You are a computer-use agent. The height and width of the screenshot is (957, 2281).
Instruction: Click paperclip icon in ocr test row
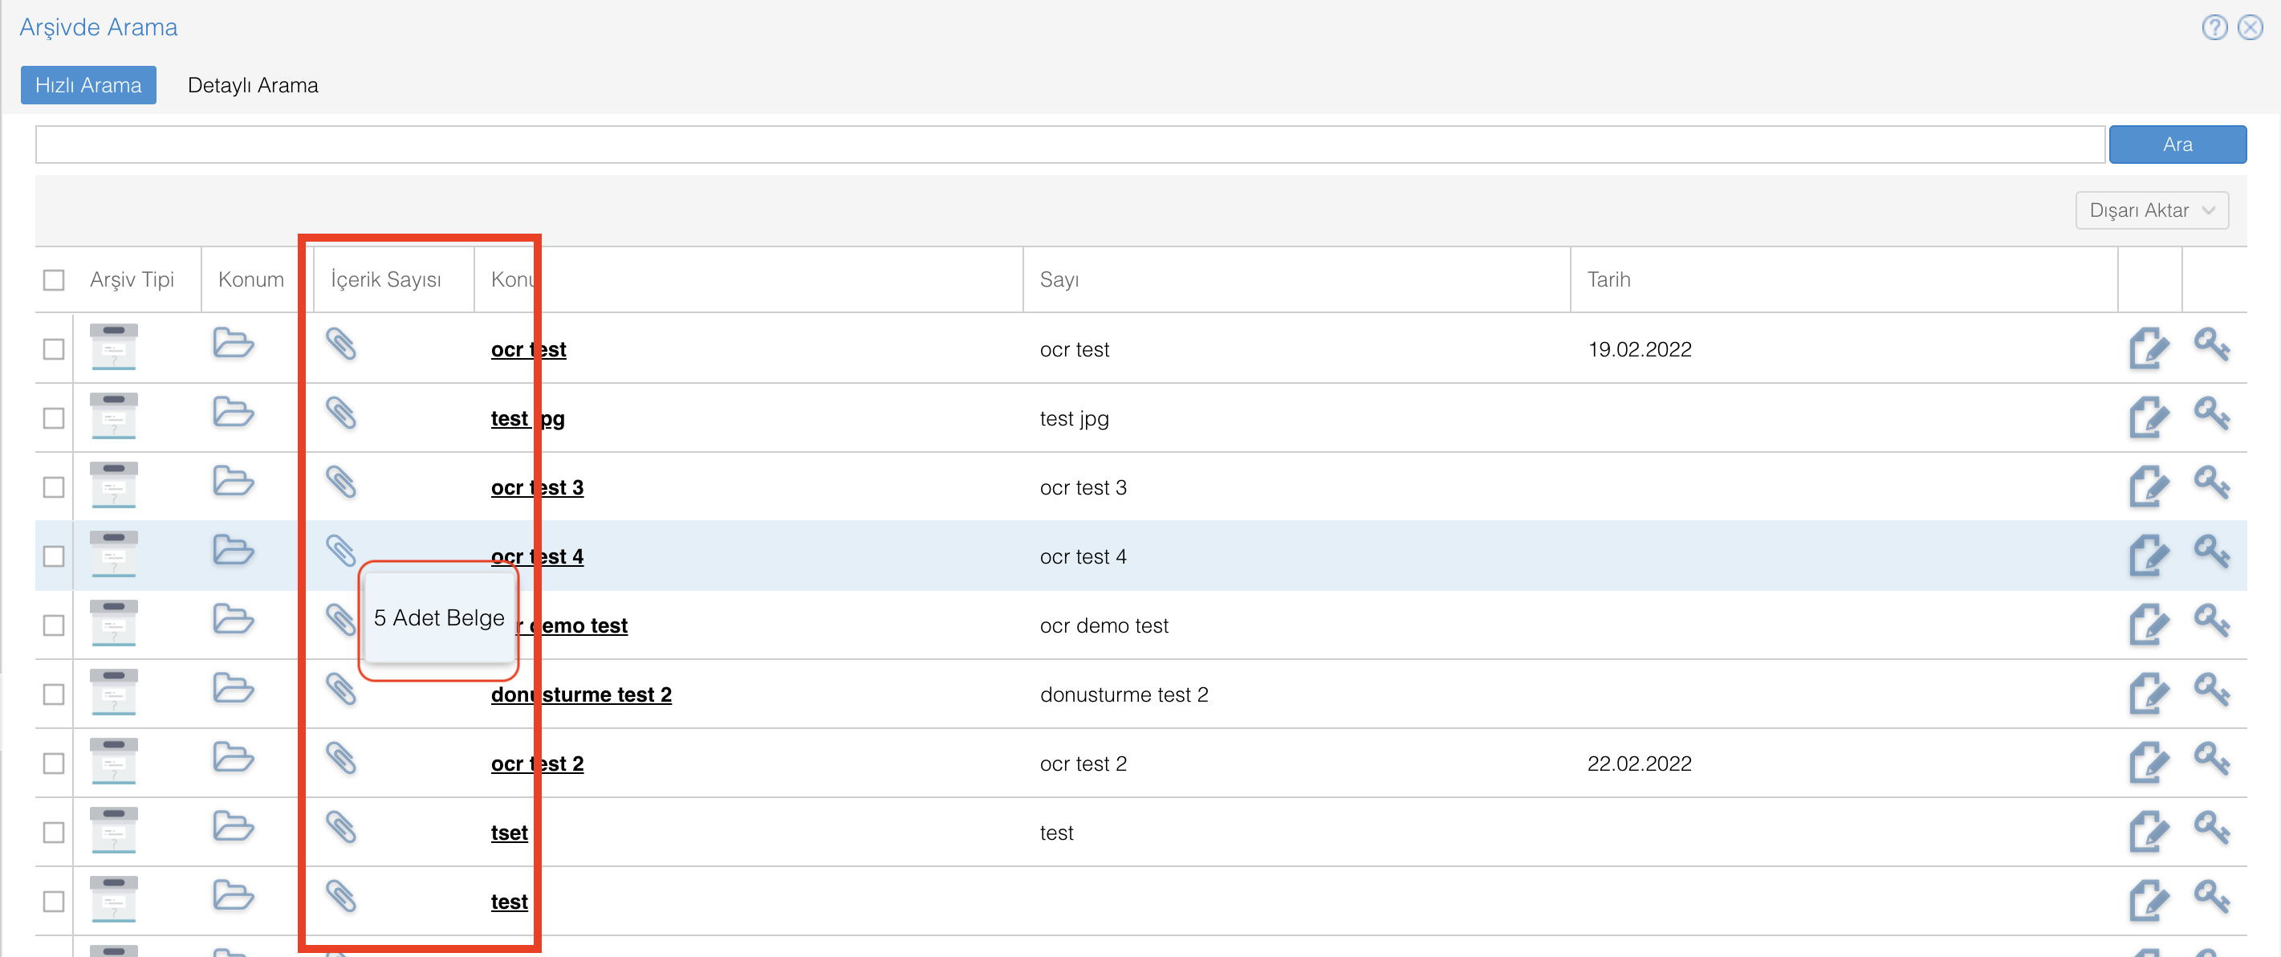pos(341,344)
